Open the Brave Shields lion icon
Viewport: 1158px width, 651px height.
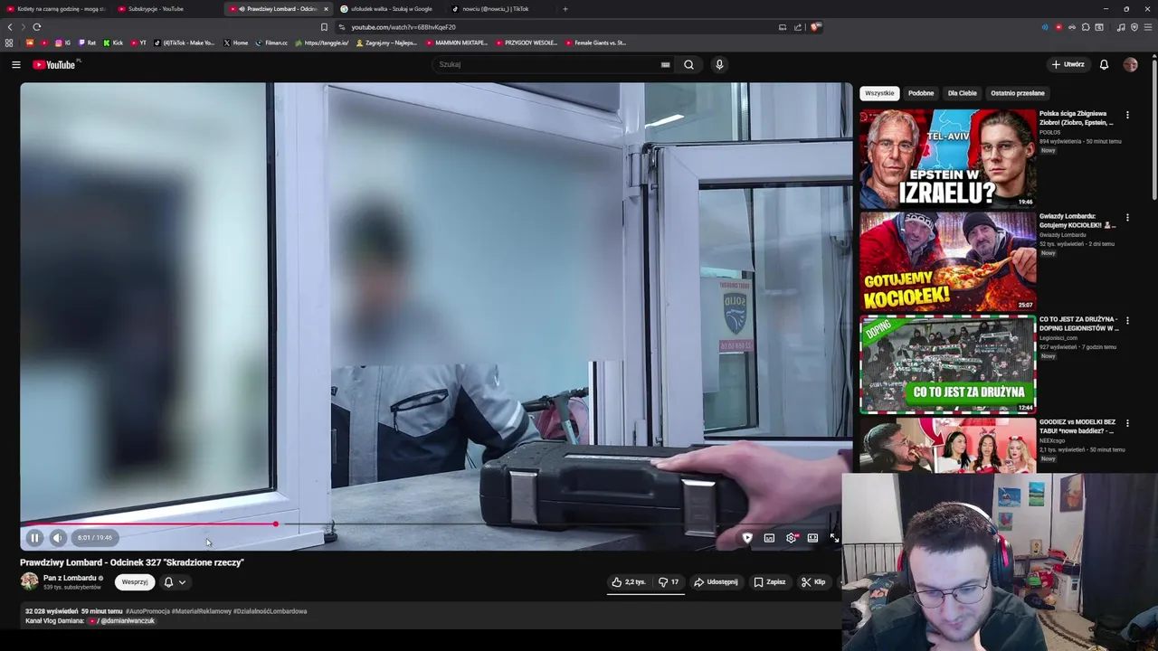(x=815, y=27)
